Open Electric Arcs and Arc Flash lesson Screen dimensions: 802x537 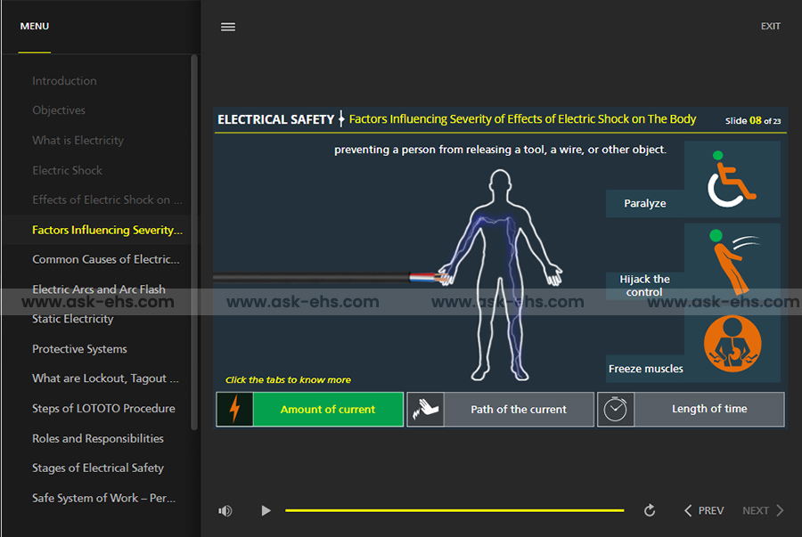coord(99,289)
